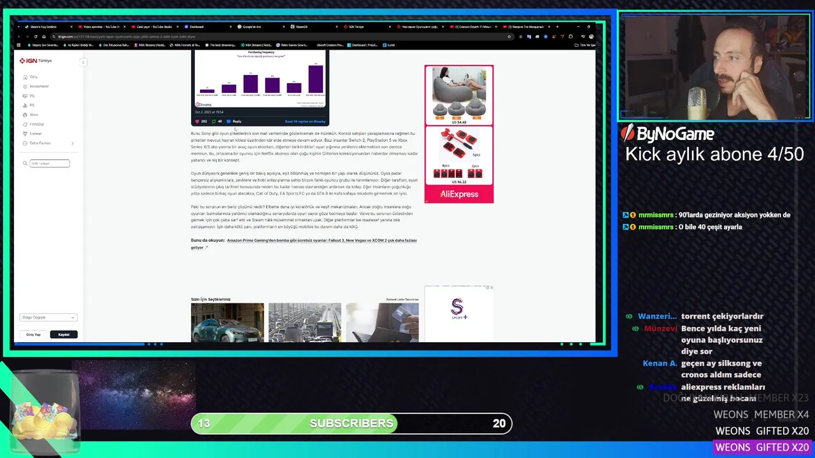Click the 'Sizin İçin Seçtiklerimiz' heading
Image resolution: width=815 pixels, height=458 pixels.
tap(211, 299)
